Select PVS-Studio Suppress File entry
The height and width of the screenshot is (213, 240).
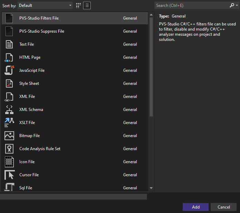point(41,31)
